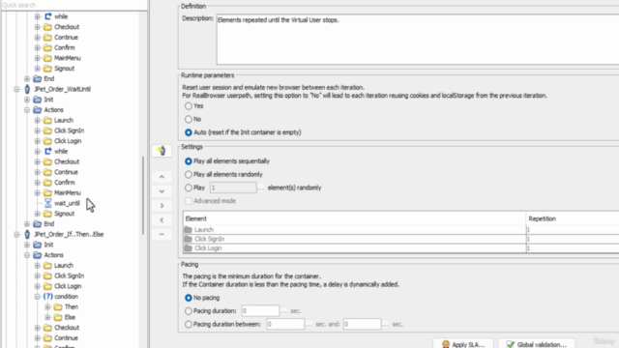The image size is (619, 348).
Task: Click the move-up arrow button
Action: pyautogui.click(x=162, y=177)
